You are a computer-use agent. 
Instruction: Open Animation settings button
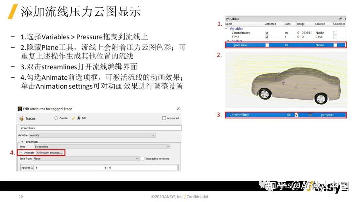pyautogui.click(x=50, y=152)
